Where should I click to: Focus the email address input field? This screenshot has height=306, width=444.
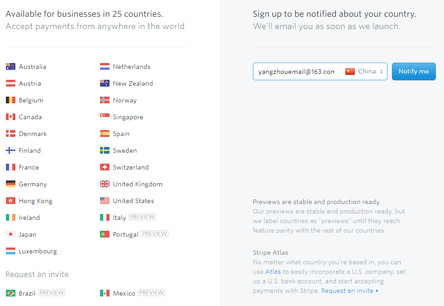tap(296, 72)
